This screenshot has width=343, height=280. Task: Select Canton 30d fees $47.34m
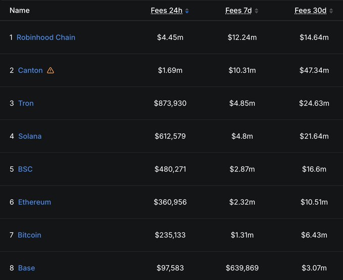tap(314, 70)
